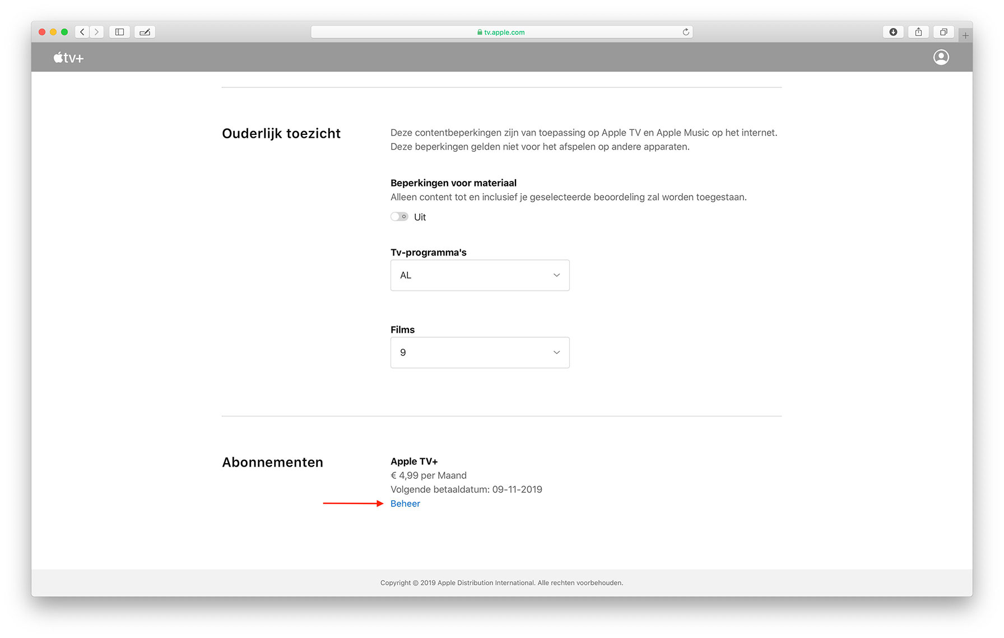Click the Apple TV+ logo
The width and height of the screenshot is (1004, 638).
68,58
